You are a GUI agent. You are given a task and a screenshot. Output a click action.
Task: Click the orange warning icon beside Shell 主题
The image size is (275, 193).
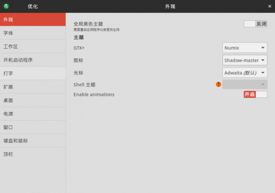[219, 84]
